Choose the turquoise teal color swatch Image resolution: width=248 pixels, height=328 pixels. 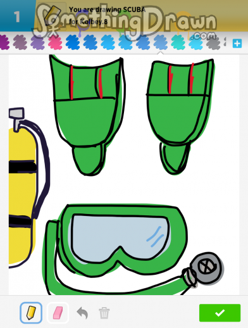178,42
